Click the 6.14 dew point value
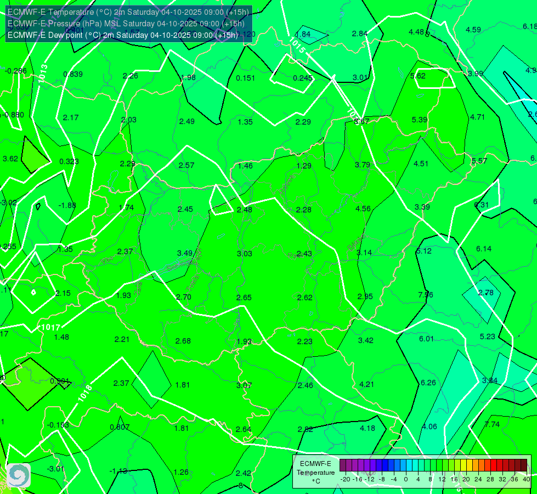This screenshot has width=537, height=494. pyautogui.click(x=484, y=249)
